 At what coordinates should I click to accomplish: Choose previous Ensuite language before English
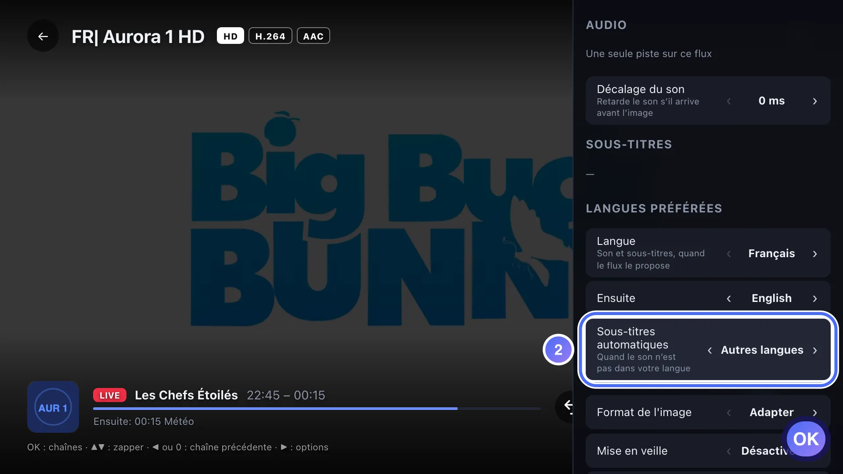[x=729, y=298]
